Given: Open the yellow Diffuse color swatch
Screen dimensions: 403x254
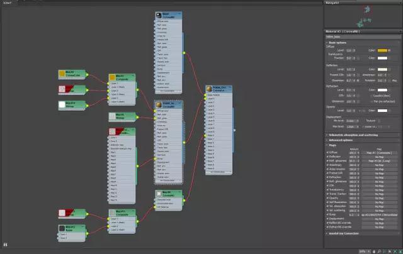Looking at the screenshot, I should [x=382, y=50].
